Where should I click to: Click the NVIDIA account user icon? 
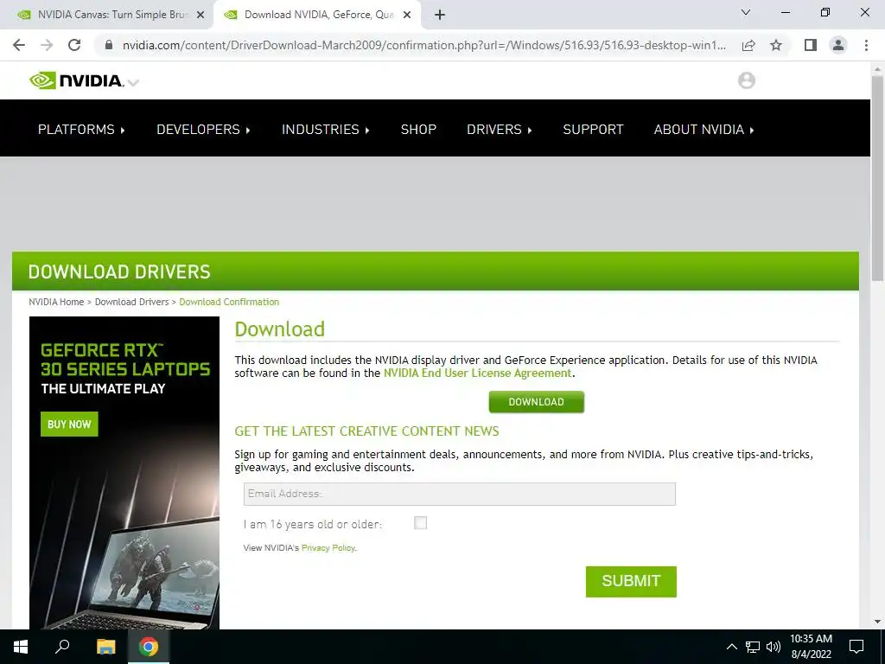point(746,80)
